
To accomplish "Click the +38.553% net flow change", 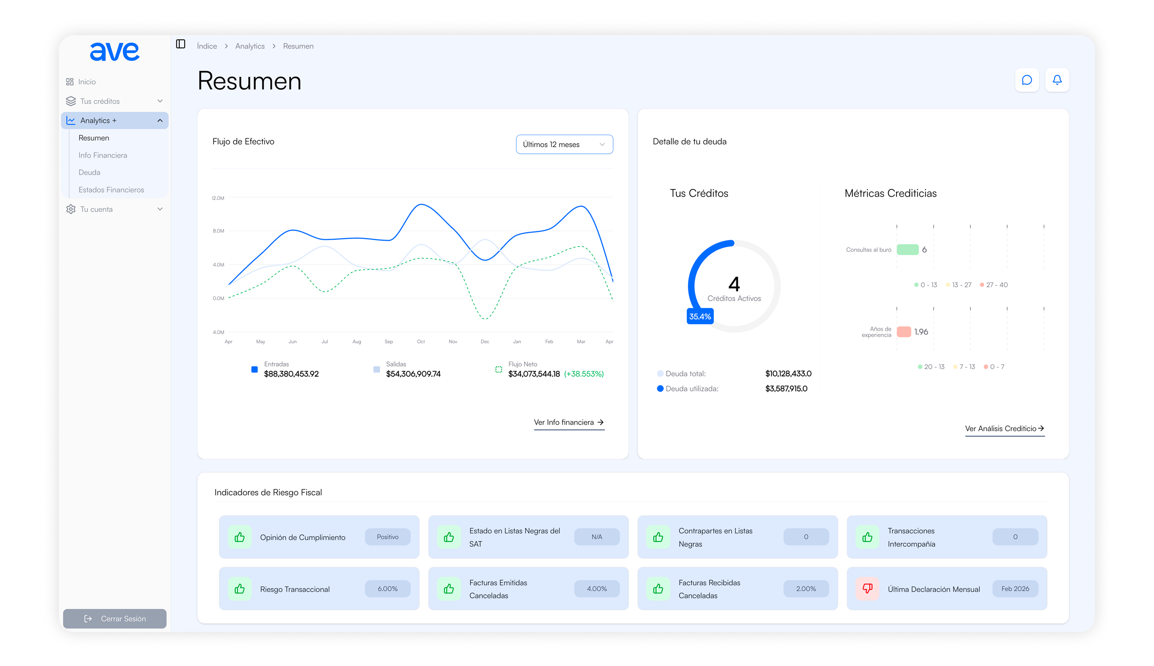I will pyautogui.click(x=584, y=374).
